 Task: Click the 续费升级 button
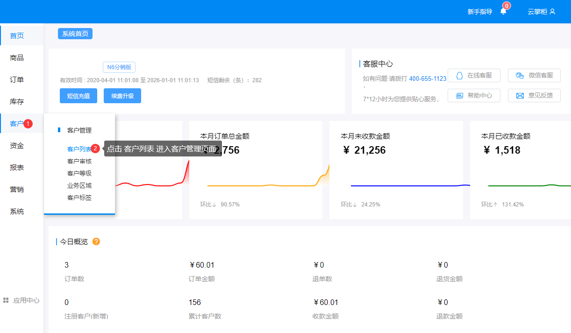pyautogui.click(x=122, y=96)
